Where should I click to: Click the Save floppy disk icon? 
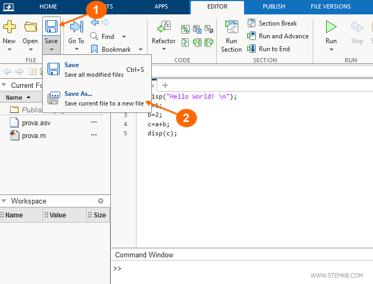coord(52,27)
